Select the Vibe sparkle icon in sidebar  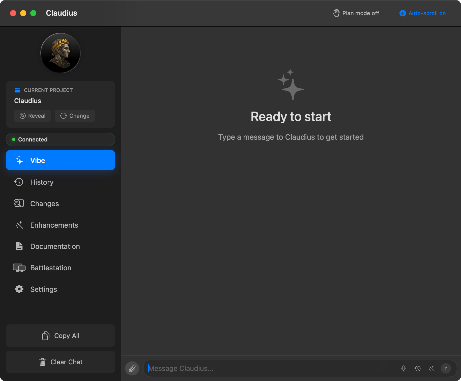pyautogui.click(x=19, y=160)
